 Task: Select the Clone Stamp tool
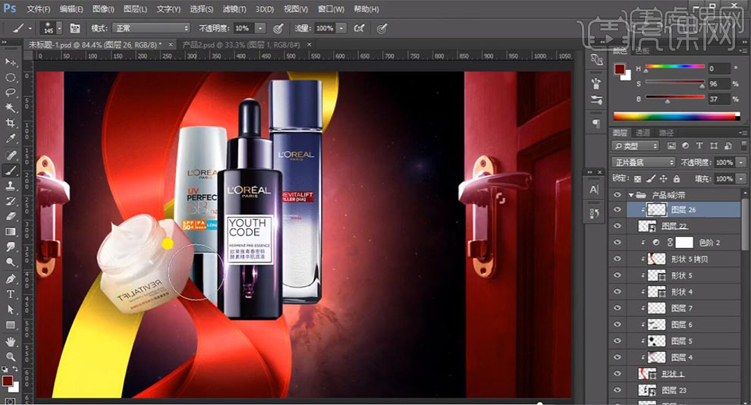(10, 186)
